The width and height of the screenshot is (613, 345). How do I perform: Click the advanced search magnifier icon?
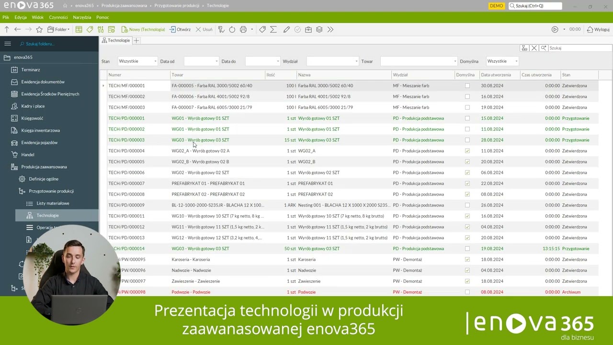(544, 48)
